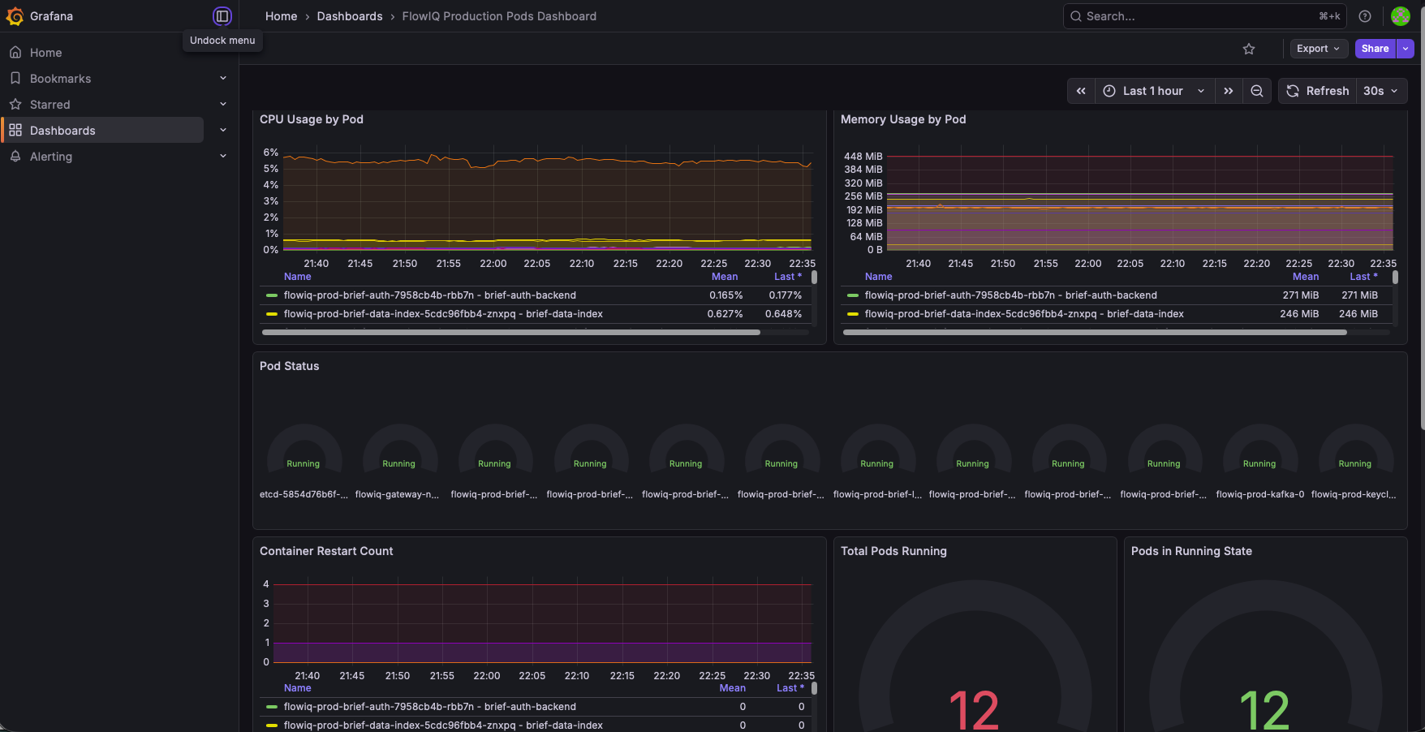Toggle brief-auth-backend series in Restart Count legend
Viewport: 1425px width, 732px height.
430,707
